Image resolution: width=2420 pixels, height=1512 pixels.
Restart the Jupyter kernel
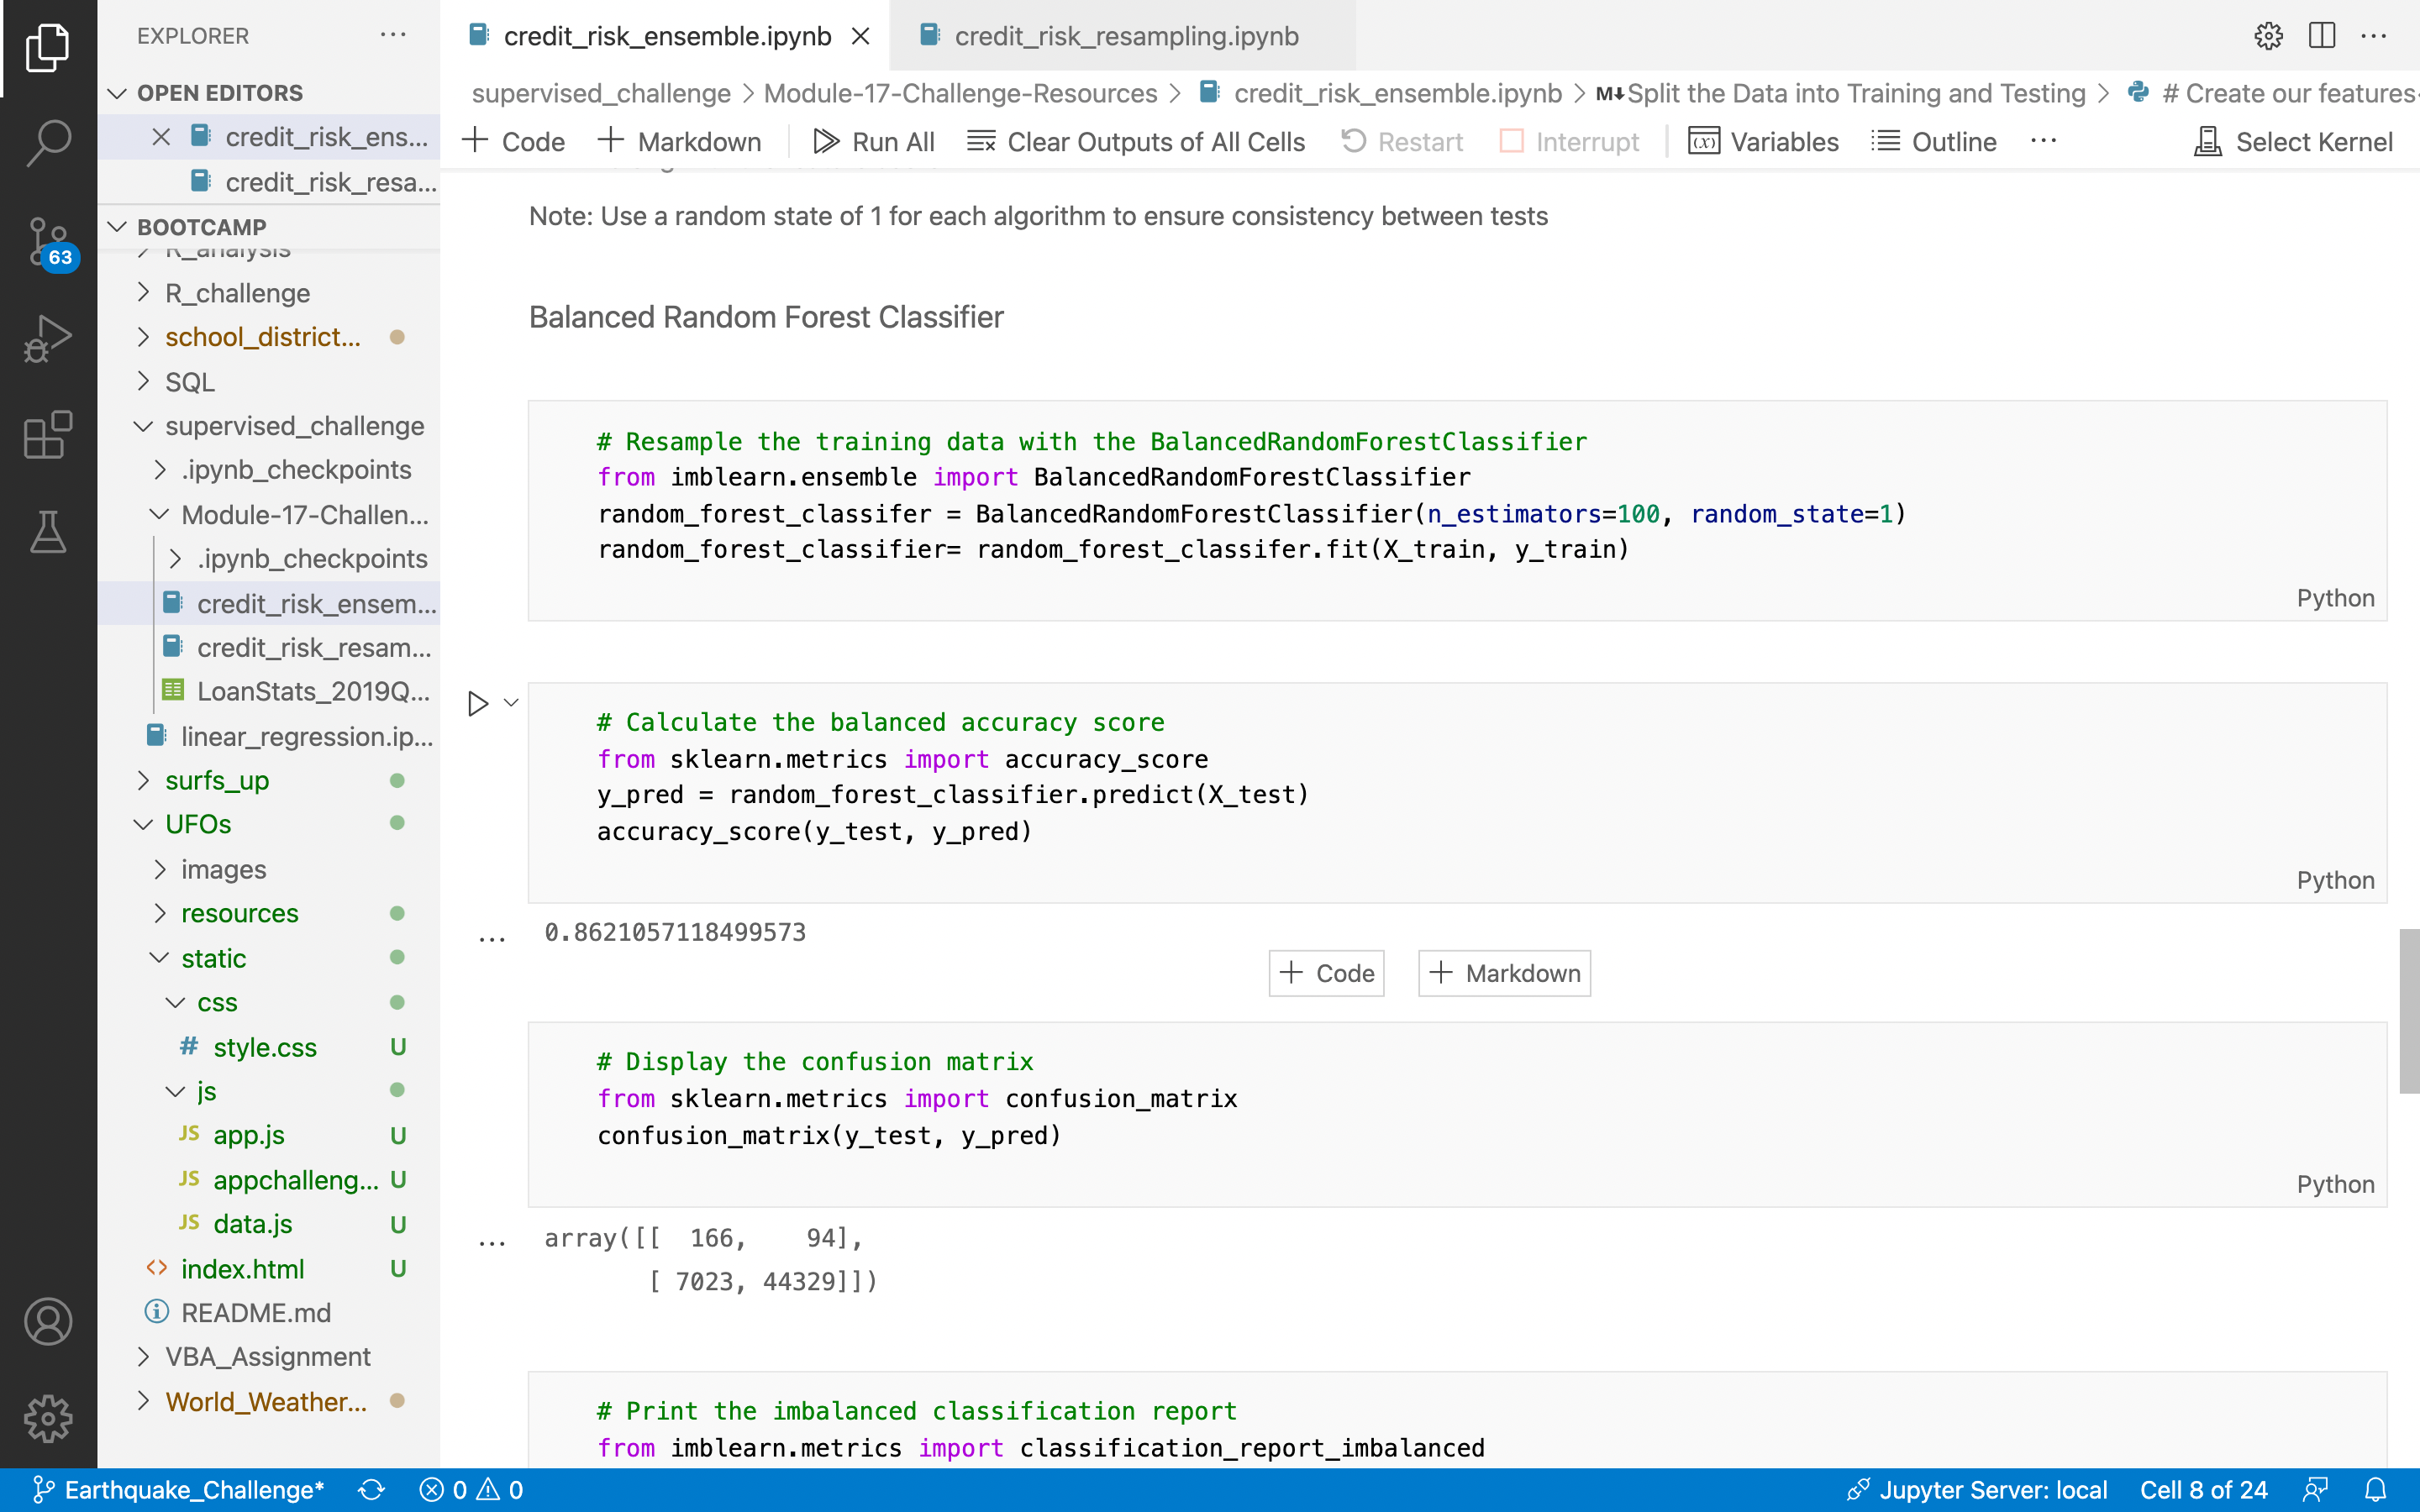point(1400,141)
